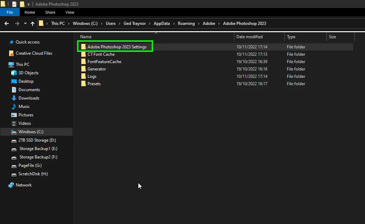Open 2TB SSD Storage (D:) drive
Image resolution: width=365 pixels, height=224 pixels.
pyautogui.click(x=37, y=140)
